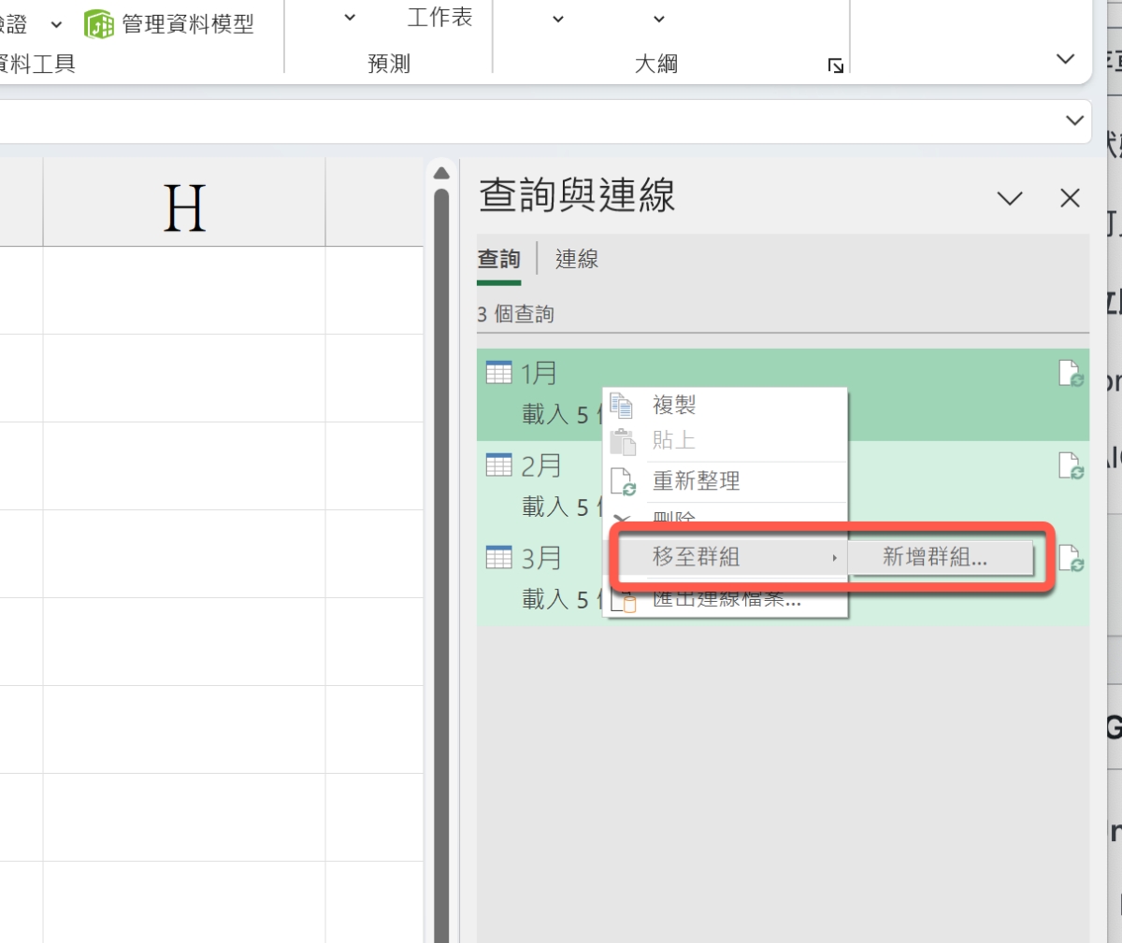Viewport: 1122px width, 943px height.
Task: Open the 移至群組 submenu
Action: [x=728, y=557]
